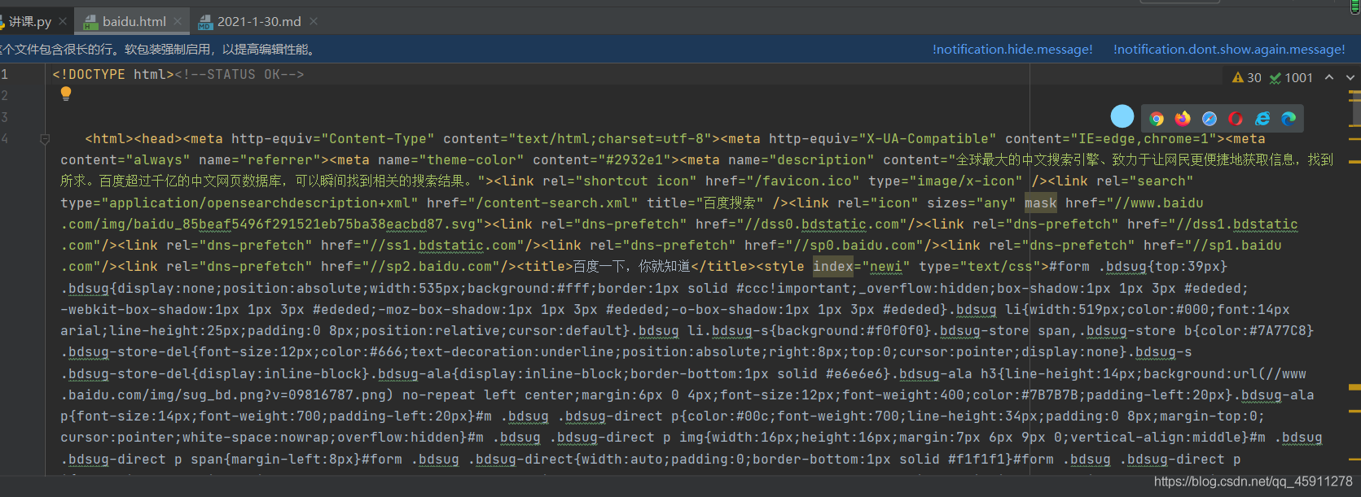
Task: Go to next highlighted problem
Action: coord(1350,77)
